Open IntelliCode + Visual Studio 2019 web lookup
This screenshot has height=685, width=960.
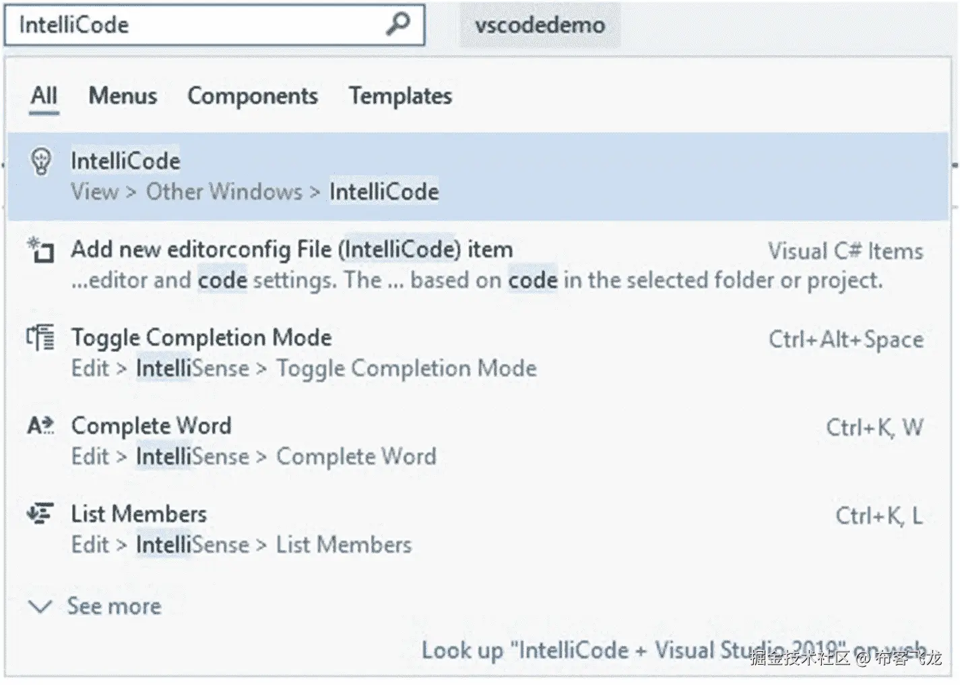[x=606, y=649]
